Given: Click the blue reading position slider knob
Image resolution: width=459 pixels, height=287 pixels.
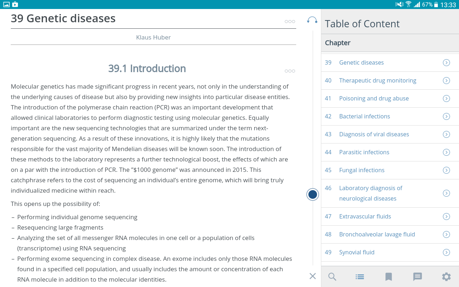Looking at the screenshot, I should (x=313, y=194).
